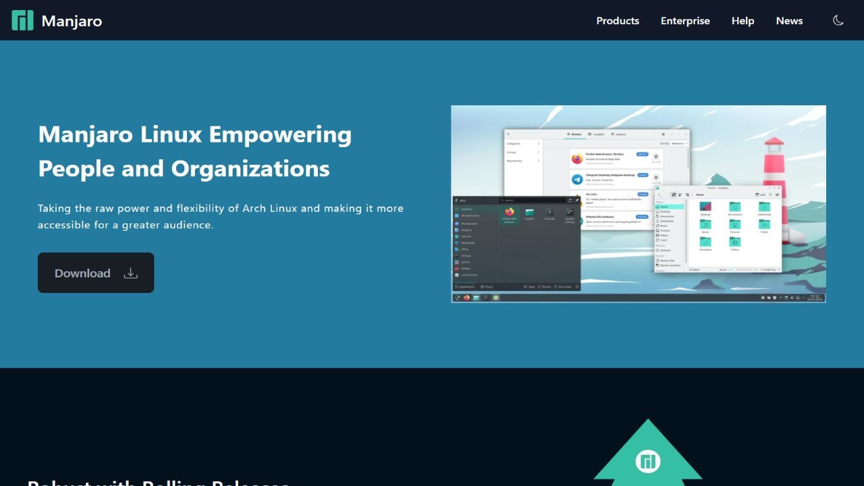This screenshot has width=864, height=486.
Task: Click the Manjaro logo icon
Action: click(x=22, y=20)
